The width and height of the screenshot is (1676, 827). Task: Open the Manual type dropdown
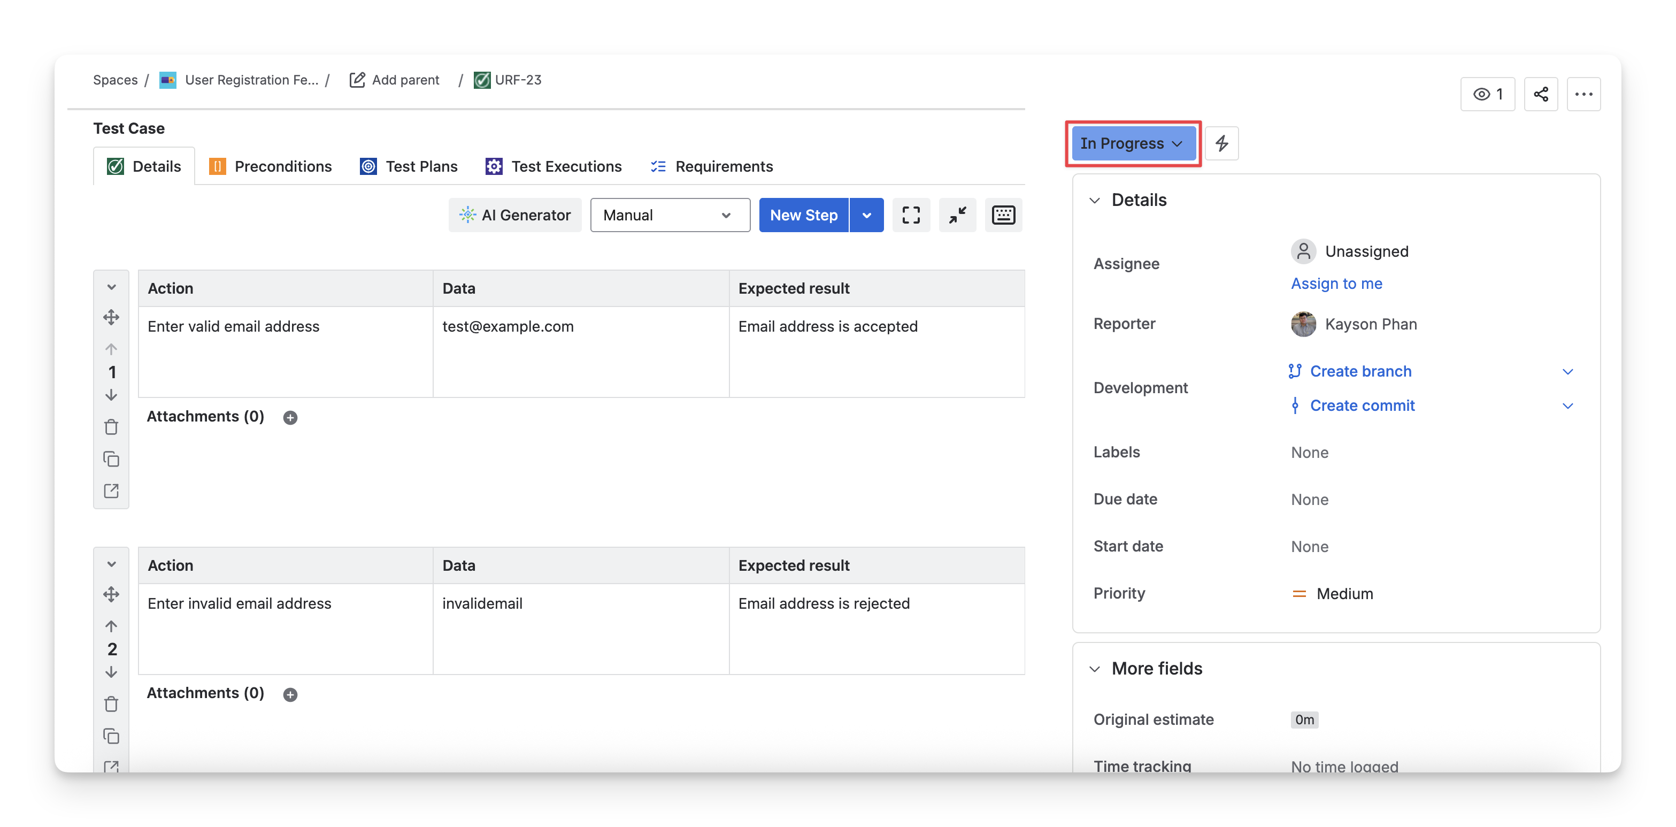click(670, 215)
